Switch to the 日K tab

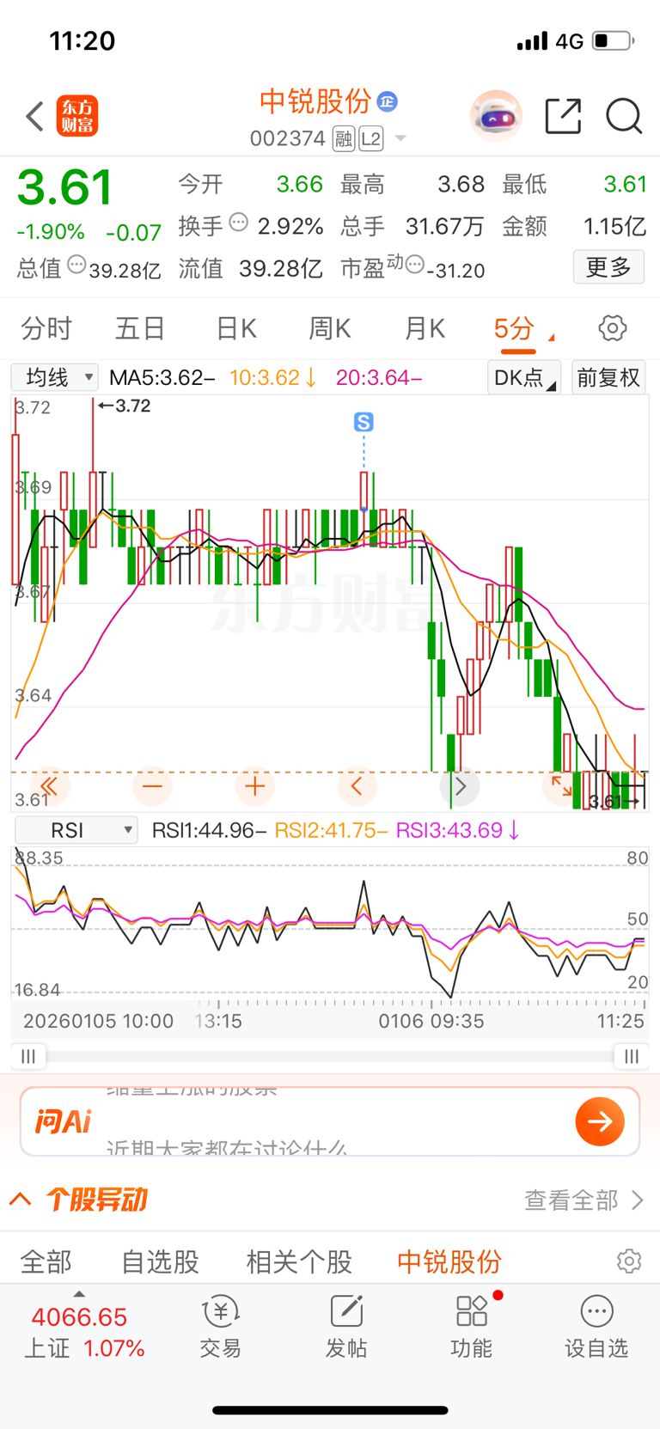point(235,328)
